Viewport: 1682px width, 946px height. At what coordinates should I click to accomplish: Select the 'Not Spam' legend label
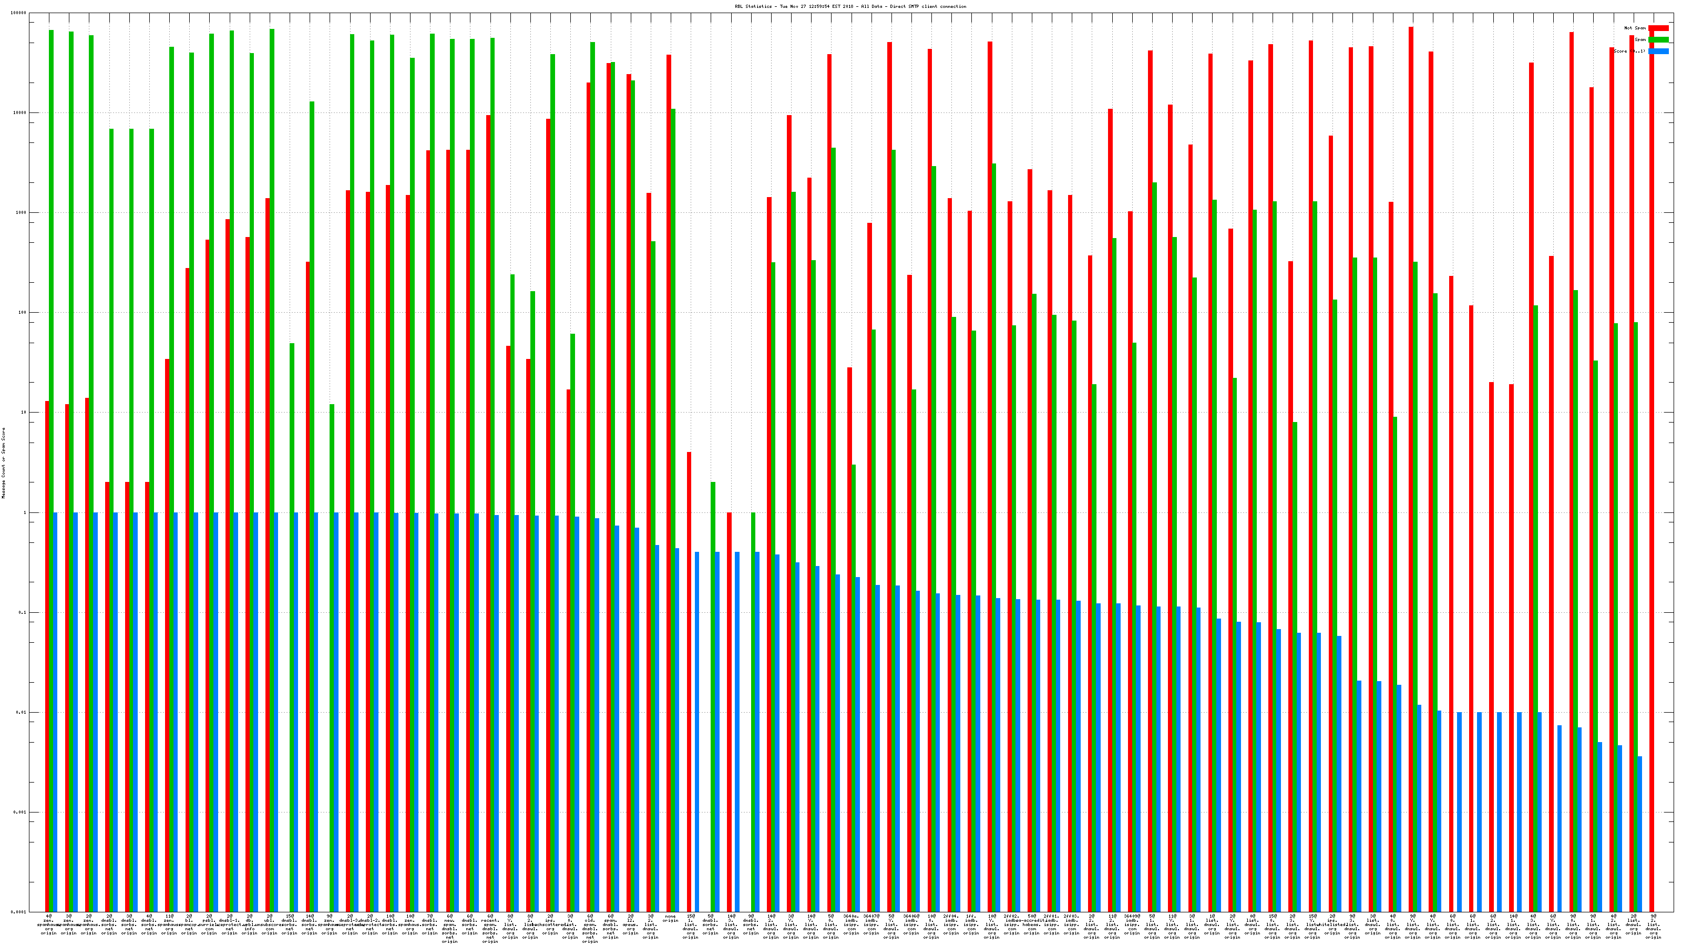(x=1635, y=28)
